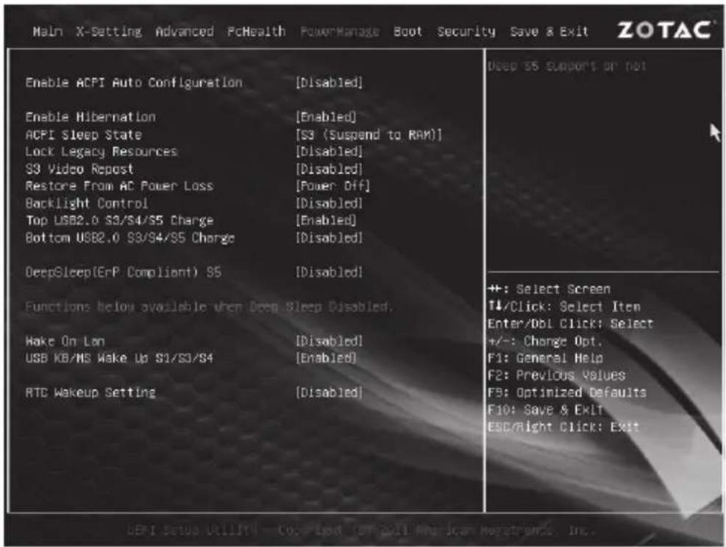Viewport: 726px width, 547px height.
Task: Select Bottom USB2.0 S3/S4/S5 Charge label
Action: [x=130, y=237]
